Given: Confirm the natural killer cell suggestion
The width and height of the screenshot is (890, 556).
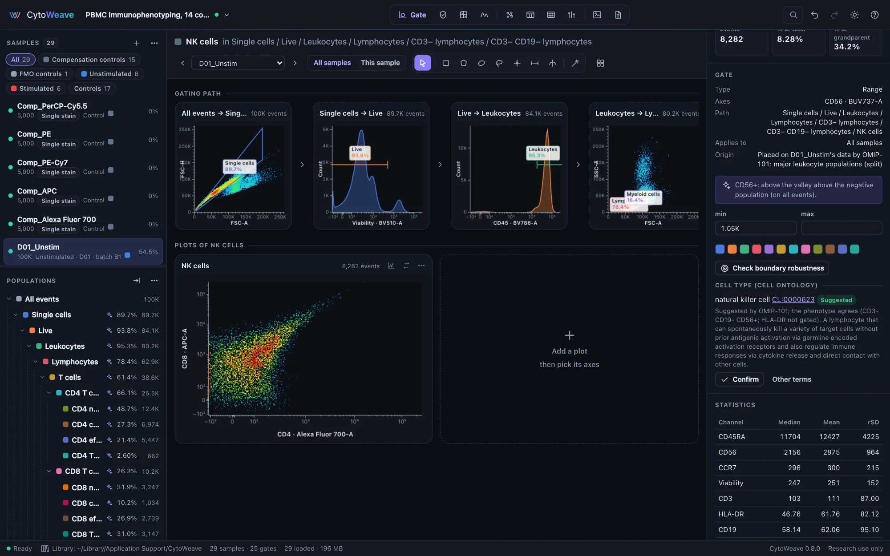Looking at the screenshot, I should [739, 379].
